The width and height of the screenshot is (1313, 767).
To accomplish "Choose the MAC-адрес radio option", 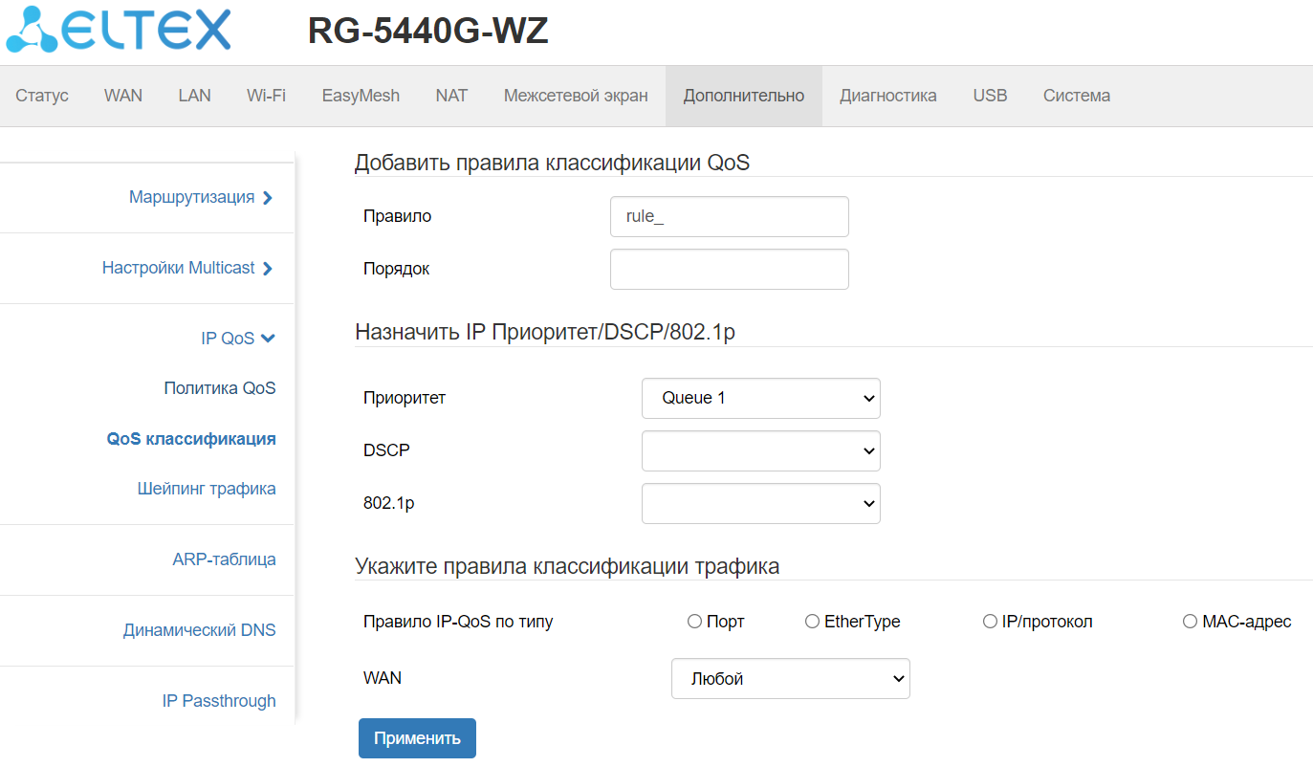I will click(x=1191, y=622).
